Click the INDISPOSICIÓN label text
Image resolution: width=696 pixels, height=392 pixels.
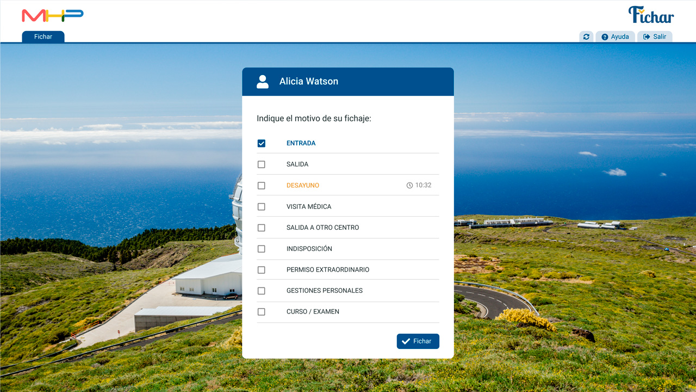(x=309, y=249)
